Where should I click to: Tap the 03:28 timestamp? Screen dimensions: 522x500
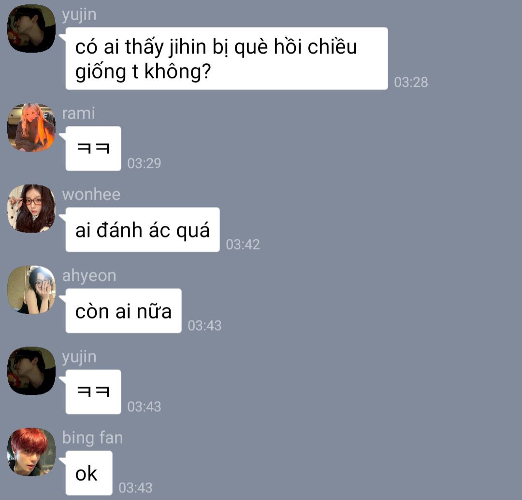click(x=411, y=82)
